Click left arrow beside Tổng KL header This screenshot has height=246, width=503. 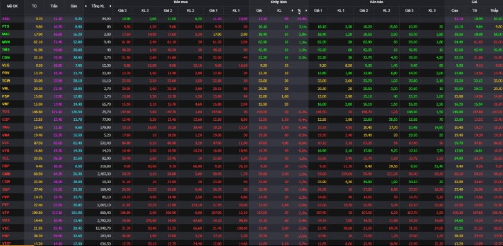[x=86, y=6]
